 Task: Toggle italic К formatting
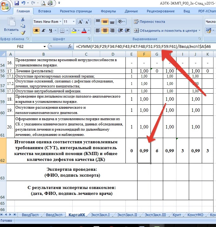pyautogui.click(x=43, y=31)
